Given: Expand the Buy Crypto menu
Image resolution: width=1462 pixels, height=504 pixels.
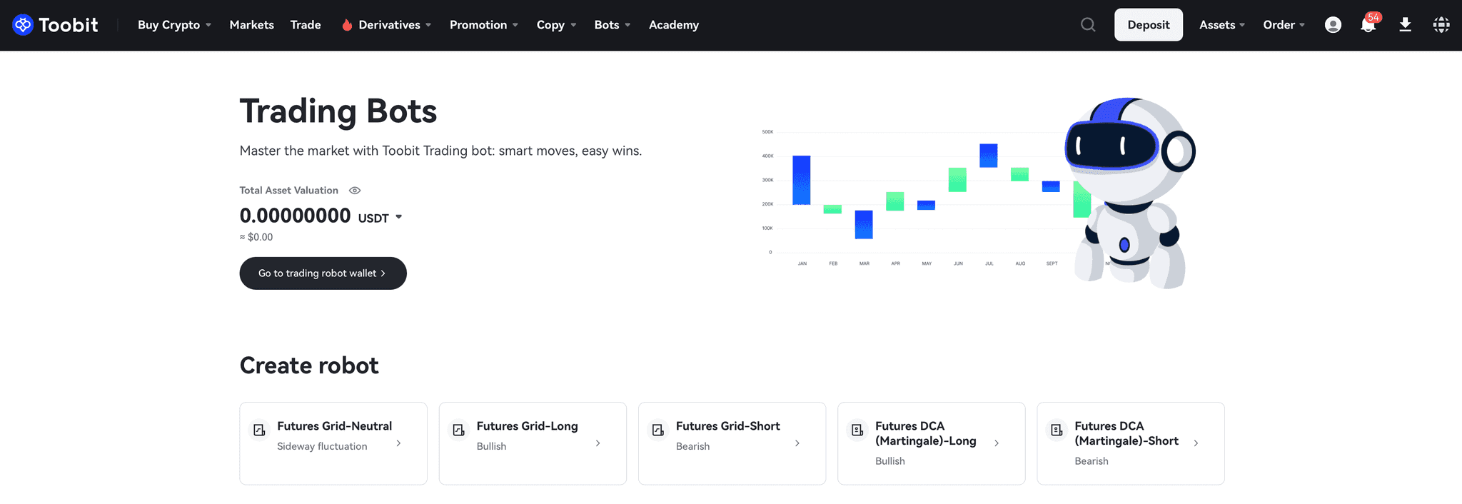Looking at the screenshot, I should pos(174,25).
